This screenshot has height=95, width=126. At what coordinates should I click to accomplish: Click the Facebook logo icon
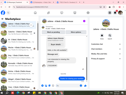pyautogui.click(x=3, y=13)
